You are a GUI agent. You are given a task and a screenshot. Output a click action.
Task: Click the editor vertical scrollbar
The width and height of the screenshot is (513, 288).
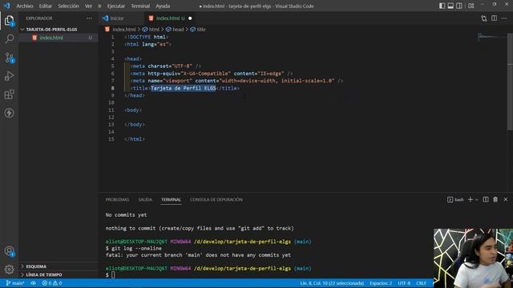pos(510,82)
